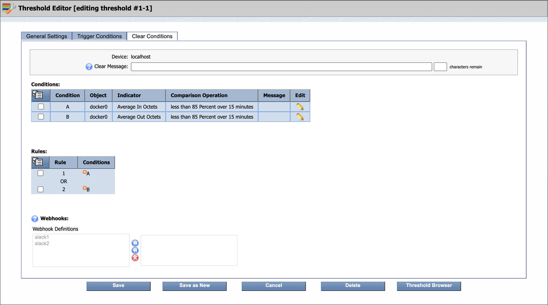Open the Webhooks help icon

(35, 218)
